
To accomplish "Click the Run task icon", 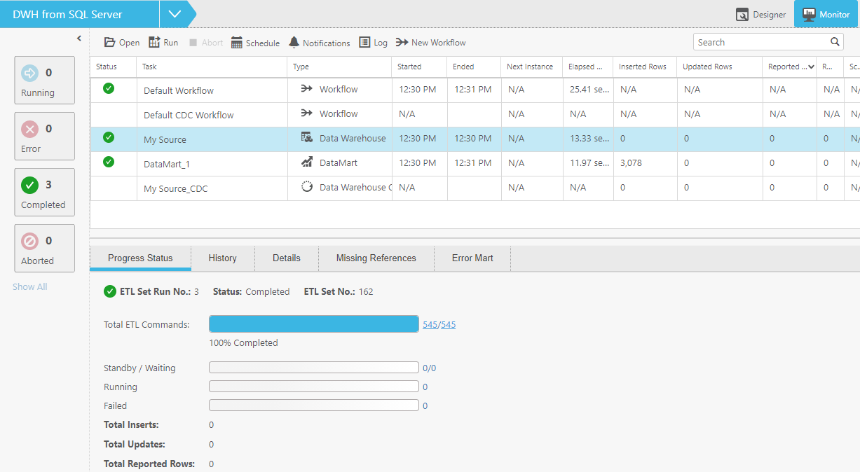I will tap(155, 43).
